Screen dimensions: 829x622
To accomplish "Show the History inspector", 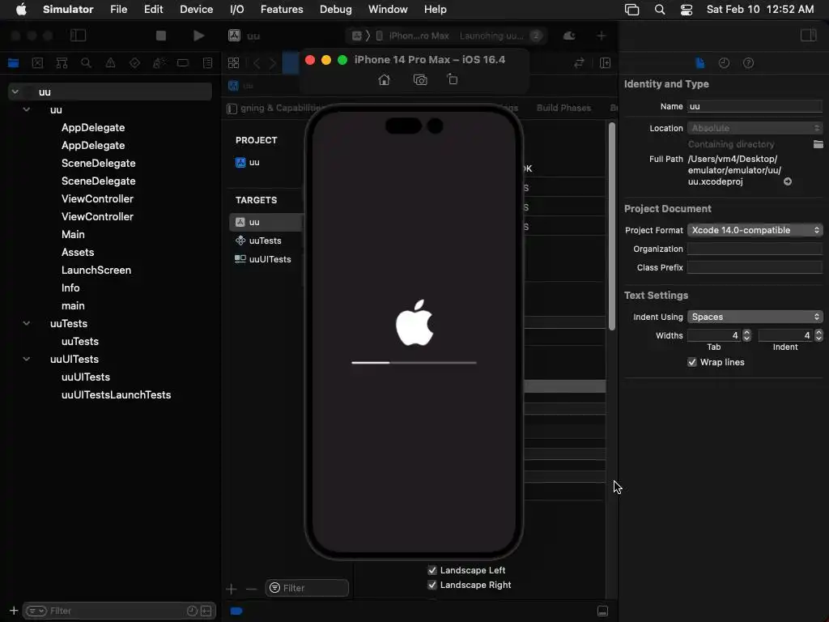I will pos(725,63).
